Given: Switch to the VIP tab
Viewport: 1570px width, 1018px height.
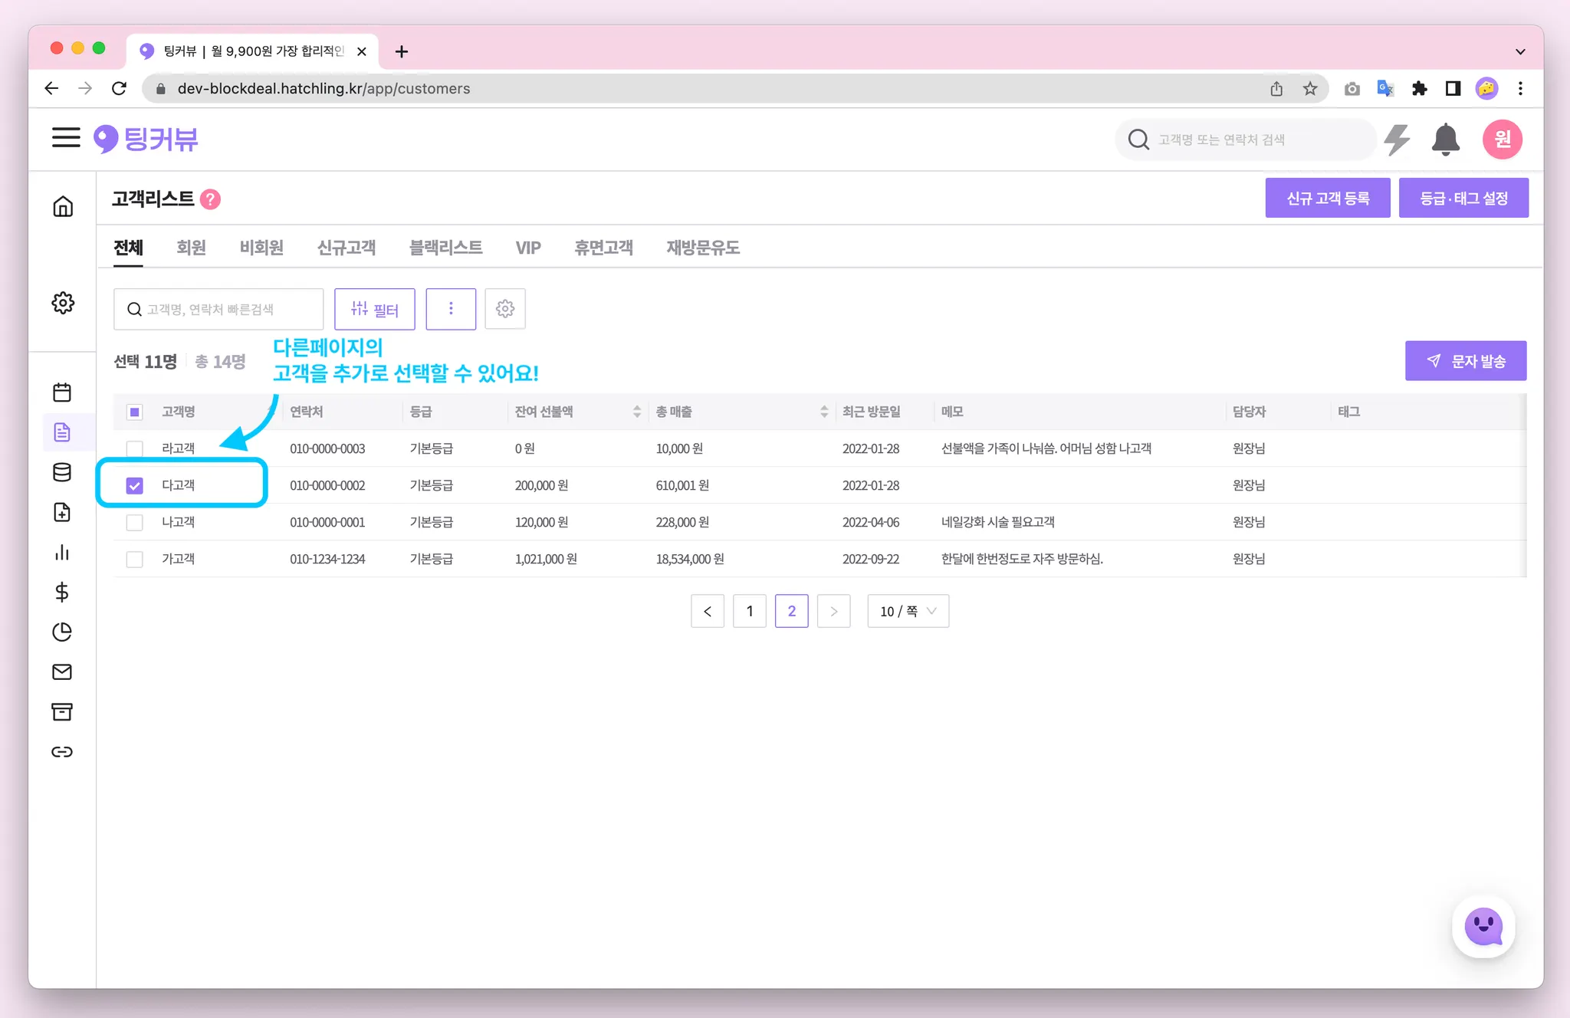Looking at the screenshot, I should click(528, 248).
